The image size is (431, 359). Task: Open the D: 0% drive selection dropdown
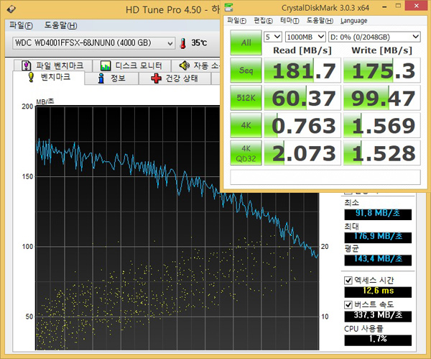(374, 37)
